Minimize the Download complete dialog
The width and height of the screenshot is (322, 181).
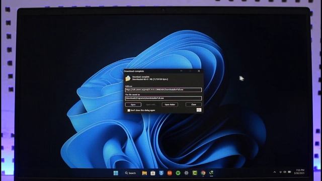[181, 71]
